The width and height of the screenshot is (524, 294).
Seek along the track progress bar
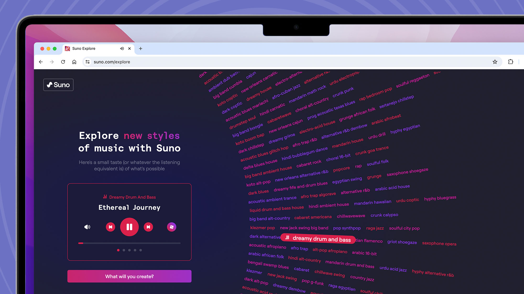pos(129,243)
